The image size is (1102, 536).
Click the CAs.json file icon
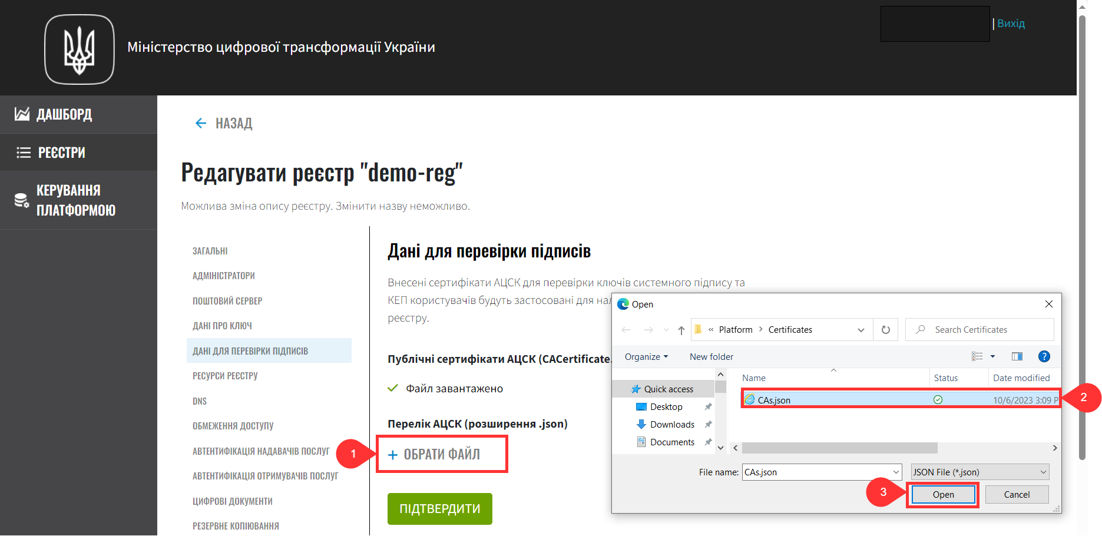tap(750, 400)
